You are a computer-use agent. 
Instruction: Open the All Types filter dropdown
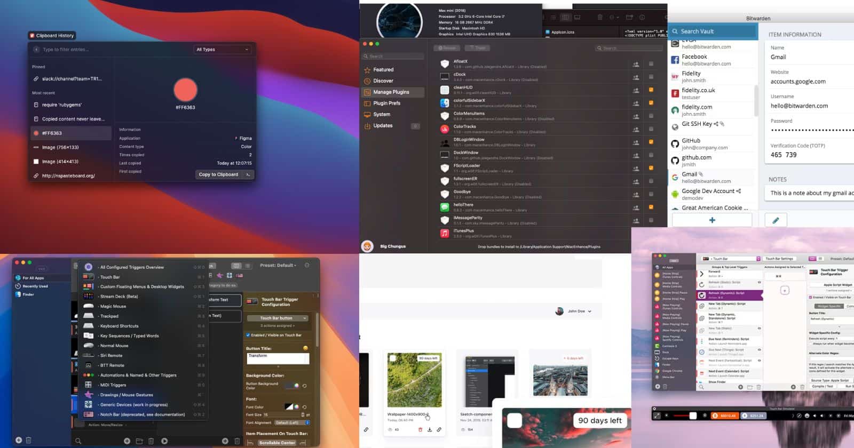pos(222,50)
